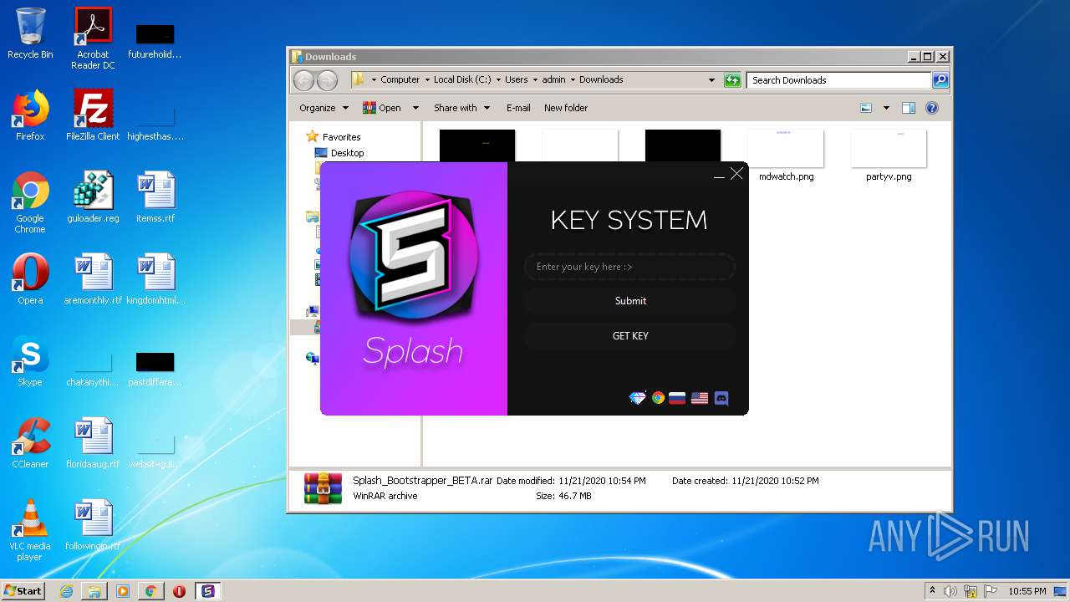Expand view options dropdown arrow

click(x=886, y=108)
